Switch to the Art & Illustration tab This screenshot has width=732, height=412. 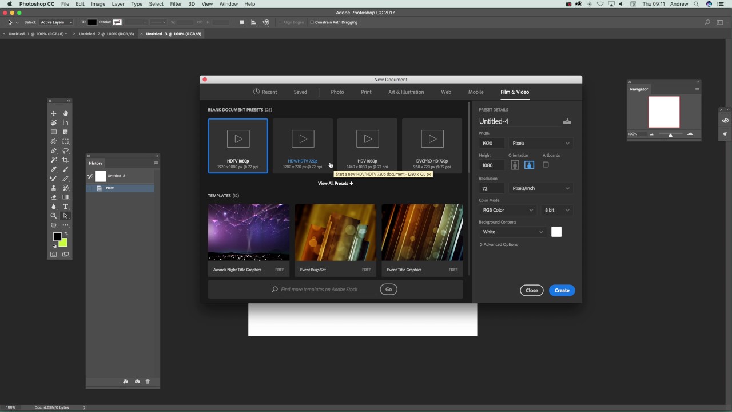(x=406, y=92)
